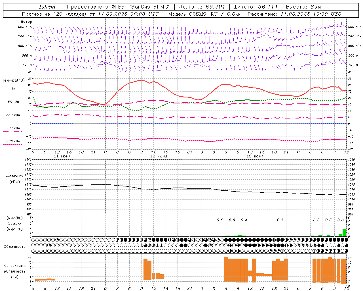Screen dimensions: 363x291
Task: Click the "Облачность" cloud cover label
Action: [x=14, y=246]
